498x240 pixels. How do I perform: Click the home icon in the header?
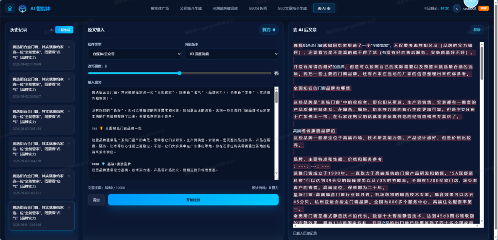(x=10, y=9)
